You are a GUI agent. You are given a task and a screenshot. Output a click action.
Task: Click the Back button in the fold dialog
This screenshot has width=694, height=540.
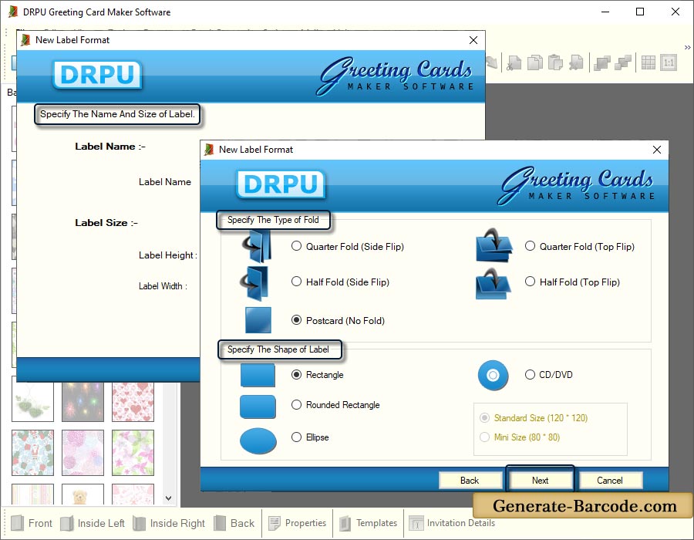[470, 481]
